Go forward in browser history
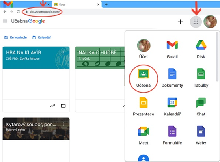Viewport: 220px width, 162px height. (11, 12)
